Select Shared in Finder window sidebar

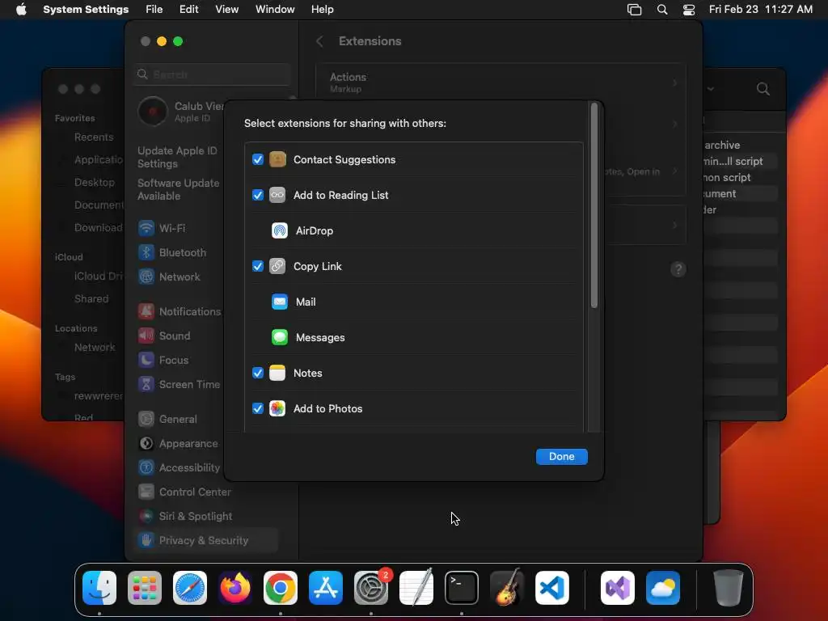[x=91, y=299]
